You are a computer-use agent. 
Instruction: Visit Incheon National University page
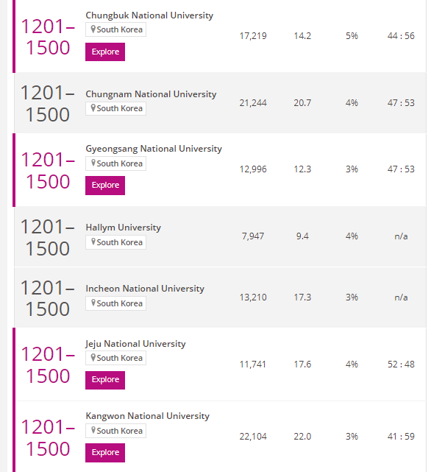click(x=145, y=289)
